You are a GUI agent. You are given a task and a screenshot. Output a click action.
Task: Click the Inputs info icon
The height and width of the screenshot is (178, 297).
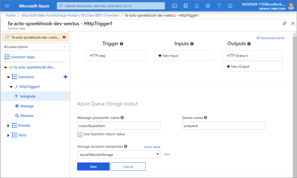coord(192,44)
